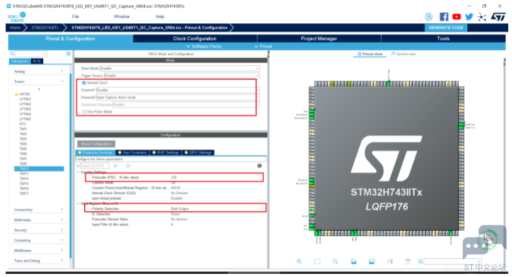This screenshot has width=512, height=277.
Task: Select the GPIO Settings tab
Action: 198,152
